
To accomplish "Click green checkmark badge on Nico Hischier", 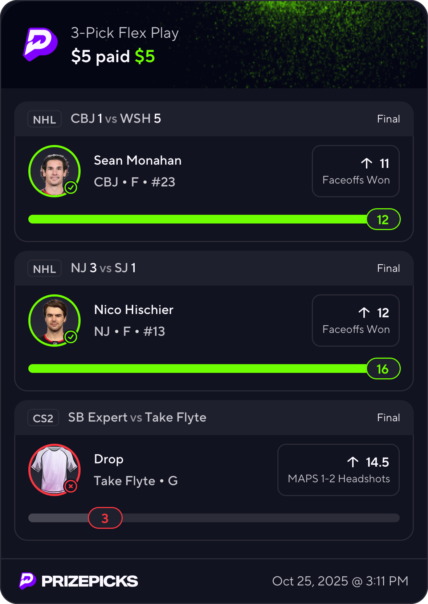I will tap(71, 337).
